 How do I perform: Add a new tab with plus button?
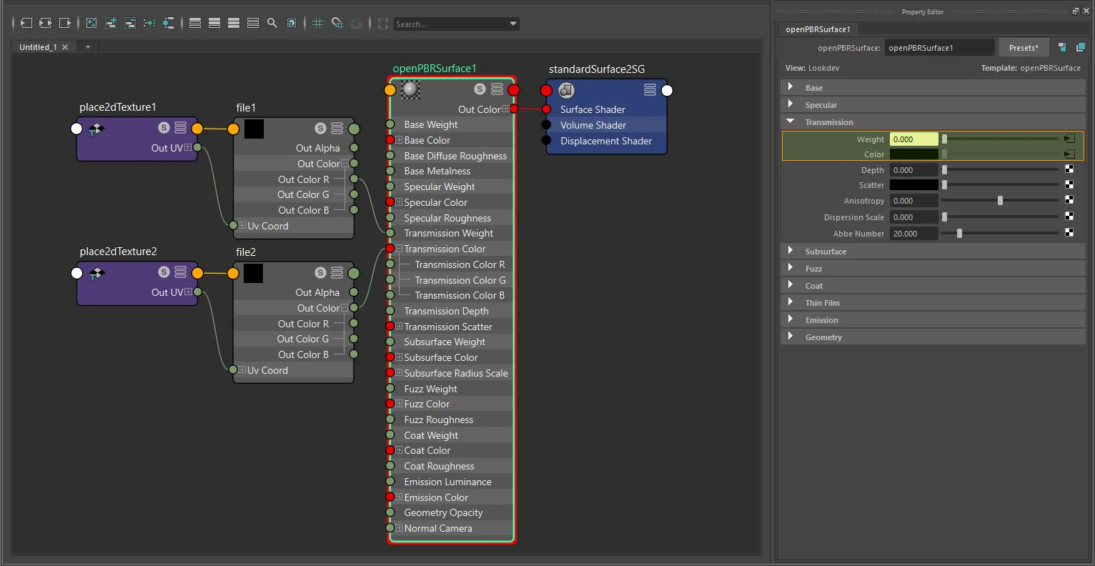88,47
